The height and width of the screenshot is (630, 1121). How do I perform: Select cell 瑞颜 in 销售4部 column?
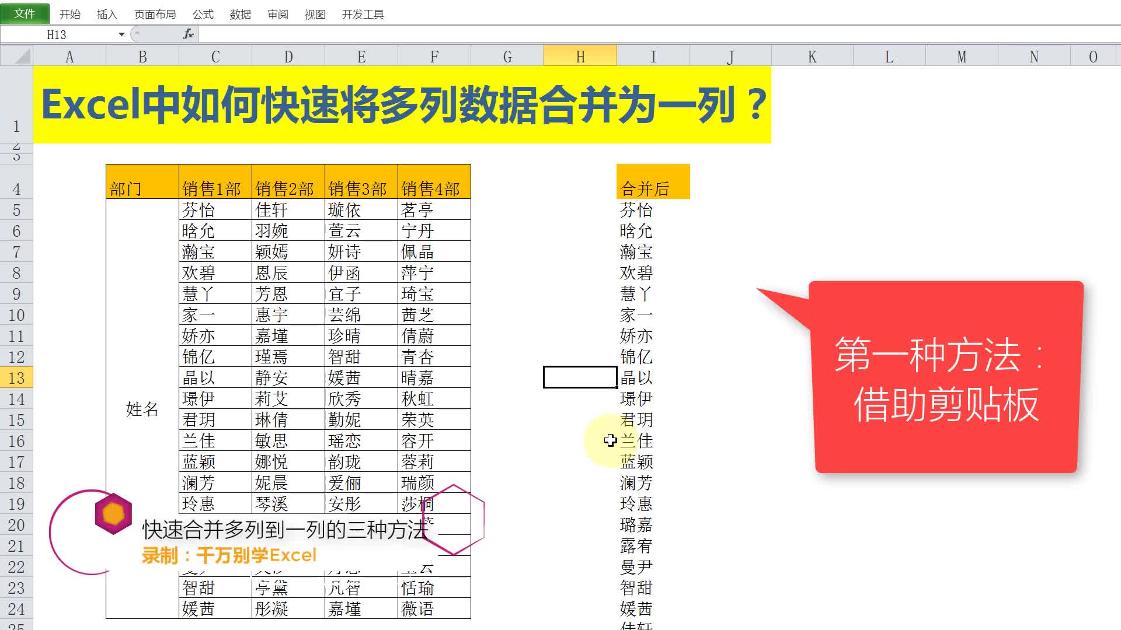click(x=434, y=483)
